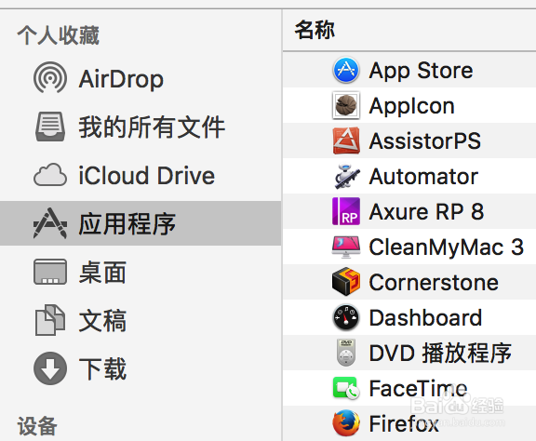The width and height of the screenshot is (536, 441).
Task: Select the Dashboard gauge icon
Action: pyautogui.click(x=346, y=317)
